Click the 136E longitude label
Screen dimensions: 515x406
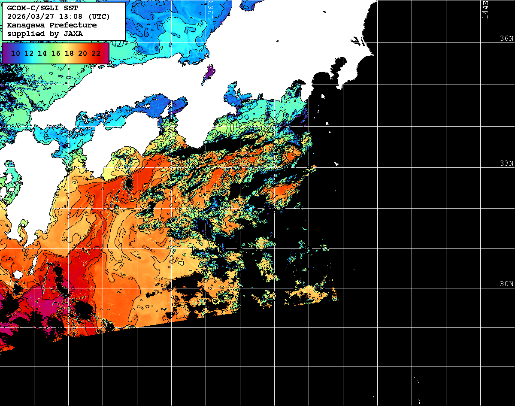click(x=210, y=9)
